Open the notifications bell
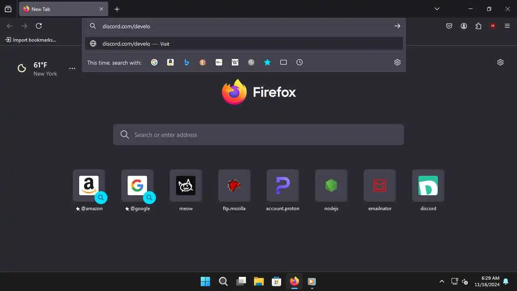517x291 pixels. [506, 281]
